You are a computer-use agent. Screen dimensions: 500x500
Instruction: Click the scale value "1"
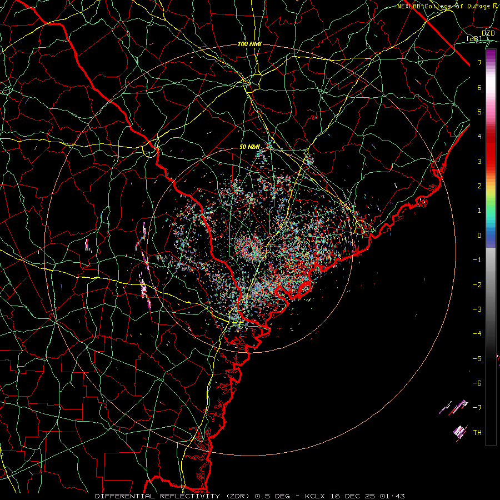pyautogui.click(x=479, y=211)
